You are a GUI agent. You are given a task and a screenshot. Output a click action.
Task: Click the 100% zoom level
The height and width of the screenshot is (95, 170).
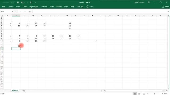tap(166, 94)
